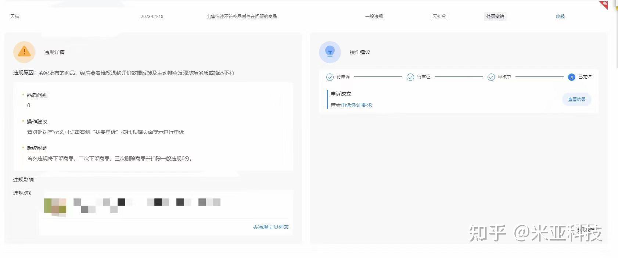Open the 申诉凭证要求 link
The height and width of the screenshot is (258, 618).
[356, 105]
